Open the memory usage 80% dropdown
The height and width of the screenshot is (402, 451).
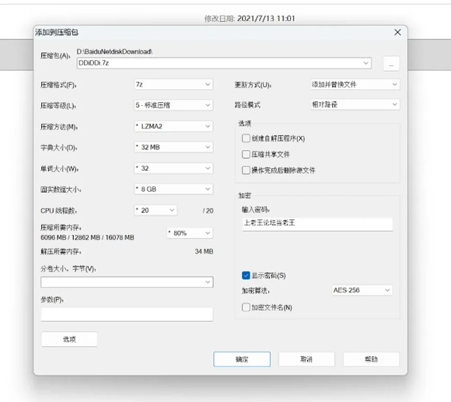[190, 233]
